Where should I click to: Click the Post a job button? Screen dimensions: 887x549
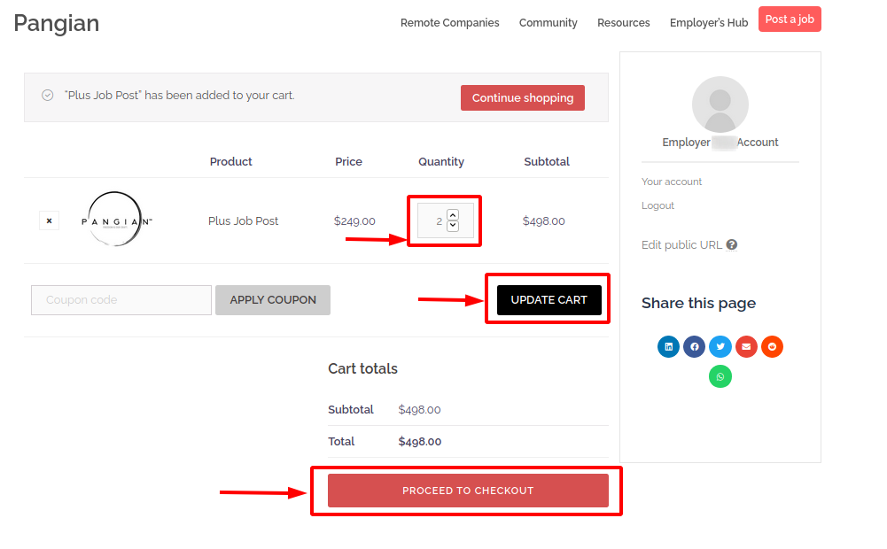pos(790,19)
